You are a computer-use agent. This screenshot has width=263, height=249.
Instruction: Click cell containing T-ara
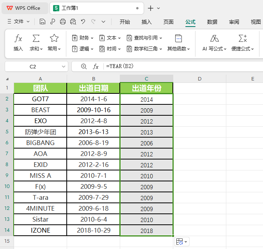40,197
